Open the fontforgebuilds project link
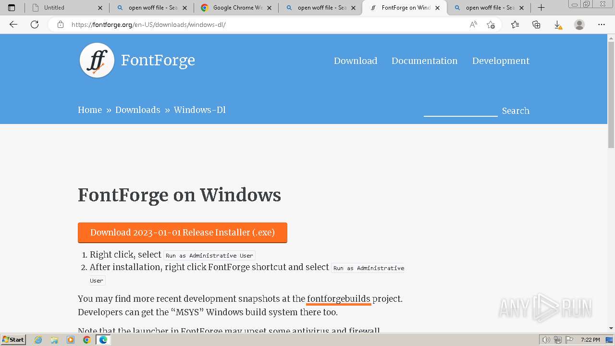 pos(339,299)
